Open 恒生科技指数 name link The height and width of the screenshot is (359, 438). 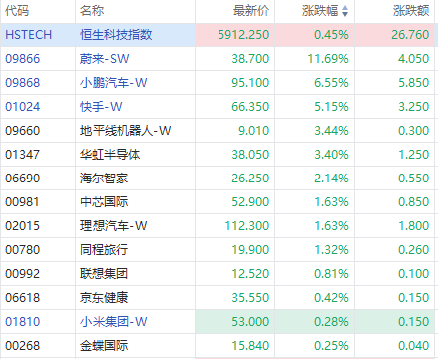(x=116, y=35)
